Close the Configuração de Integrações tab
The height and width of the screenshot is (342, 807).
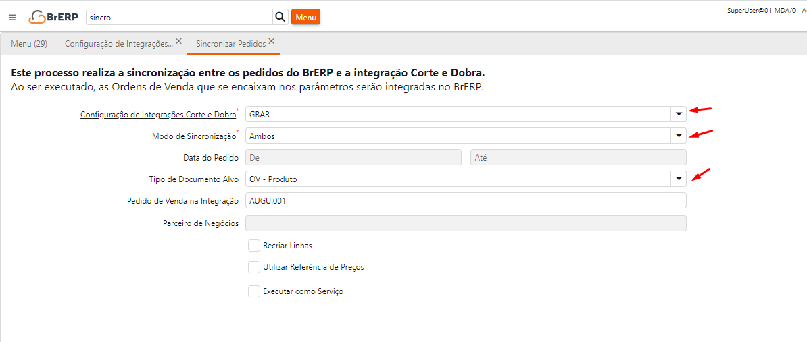[x=178, y=41]
